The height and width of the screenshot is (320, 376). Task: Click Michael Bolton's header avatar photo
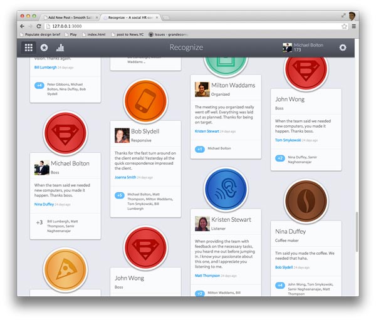coord(287,48)
